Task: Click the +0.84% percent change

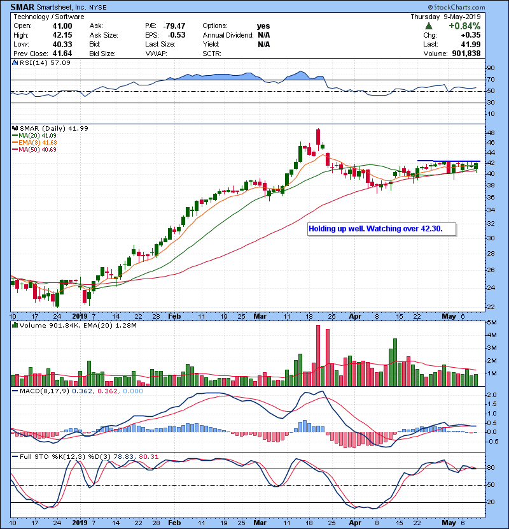Action: tap(464, 26)
